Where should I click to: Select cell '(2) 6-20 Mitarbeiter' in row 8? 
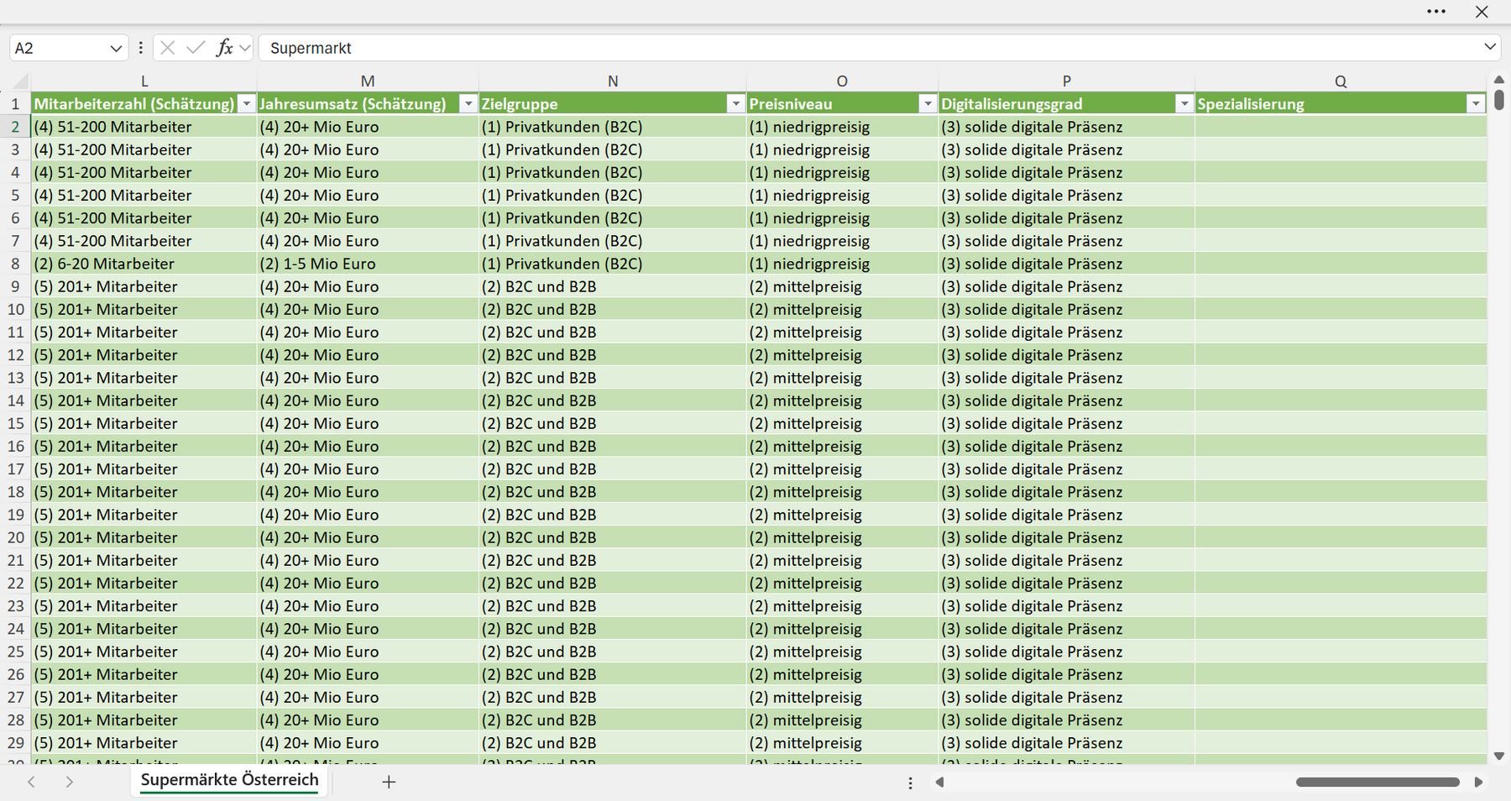point(144,264)
